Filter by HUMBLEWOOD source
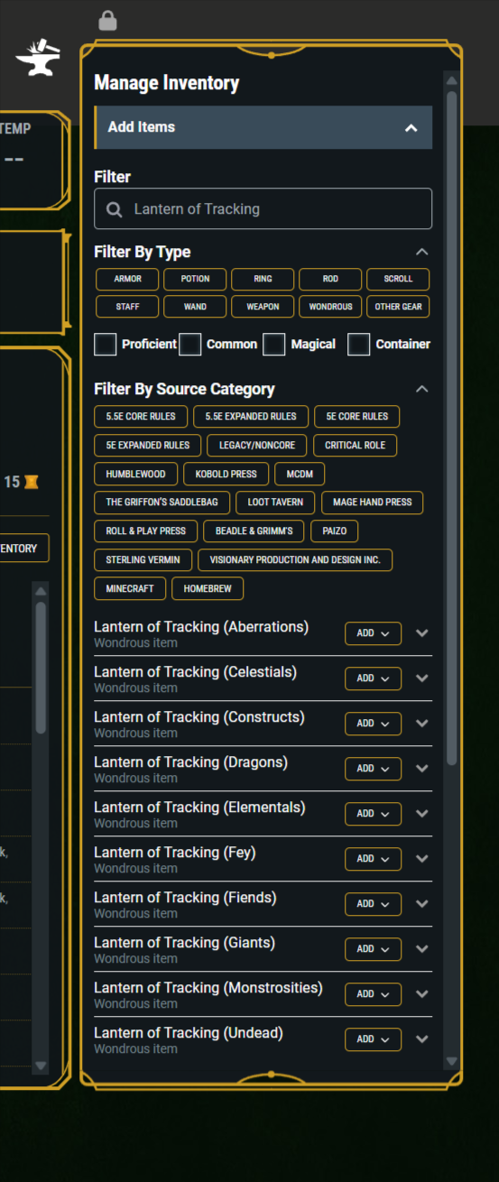The height and width of the screenshot is (1182, 499). tap(135, 475)
